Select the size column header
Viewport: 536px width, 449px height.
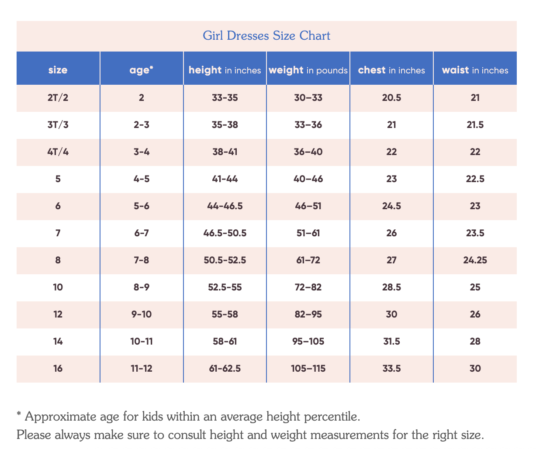pyautogui.click(x=58, y=70)
